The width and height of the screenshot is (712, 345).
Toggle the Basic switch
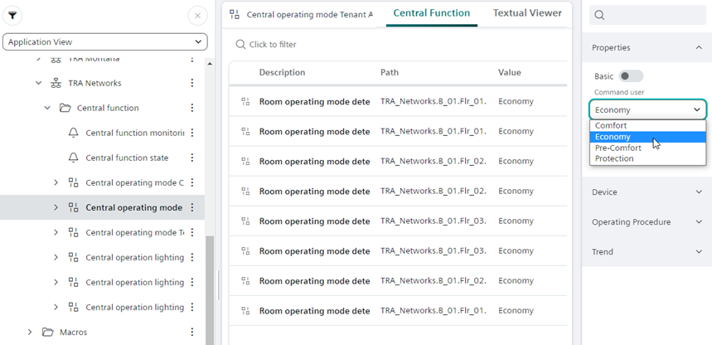[x=631, y=76]
